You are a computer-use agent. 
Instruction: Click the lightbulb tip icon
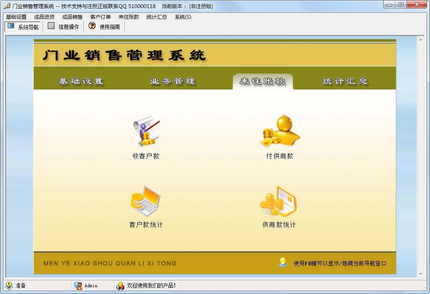click(283, 262)
